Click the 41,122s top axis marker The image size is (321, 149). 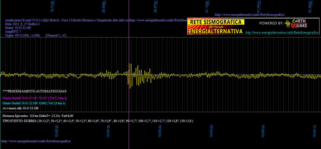tap(207, 7)
